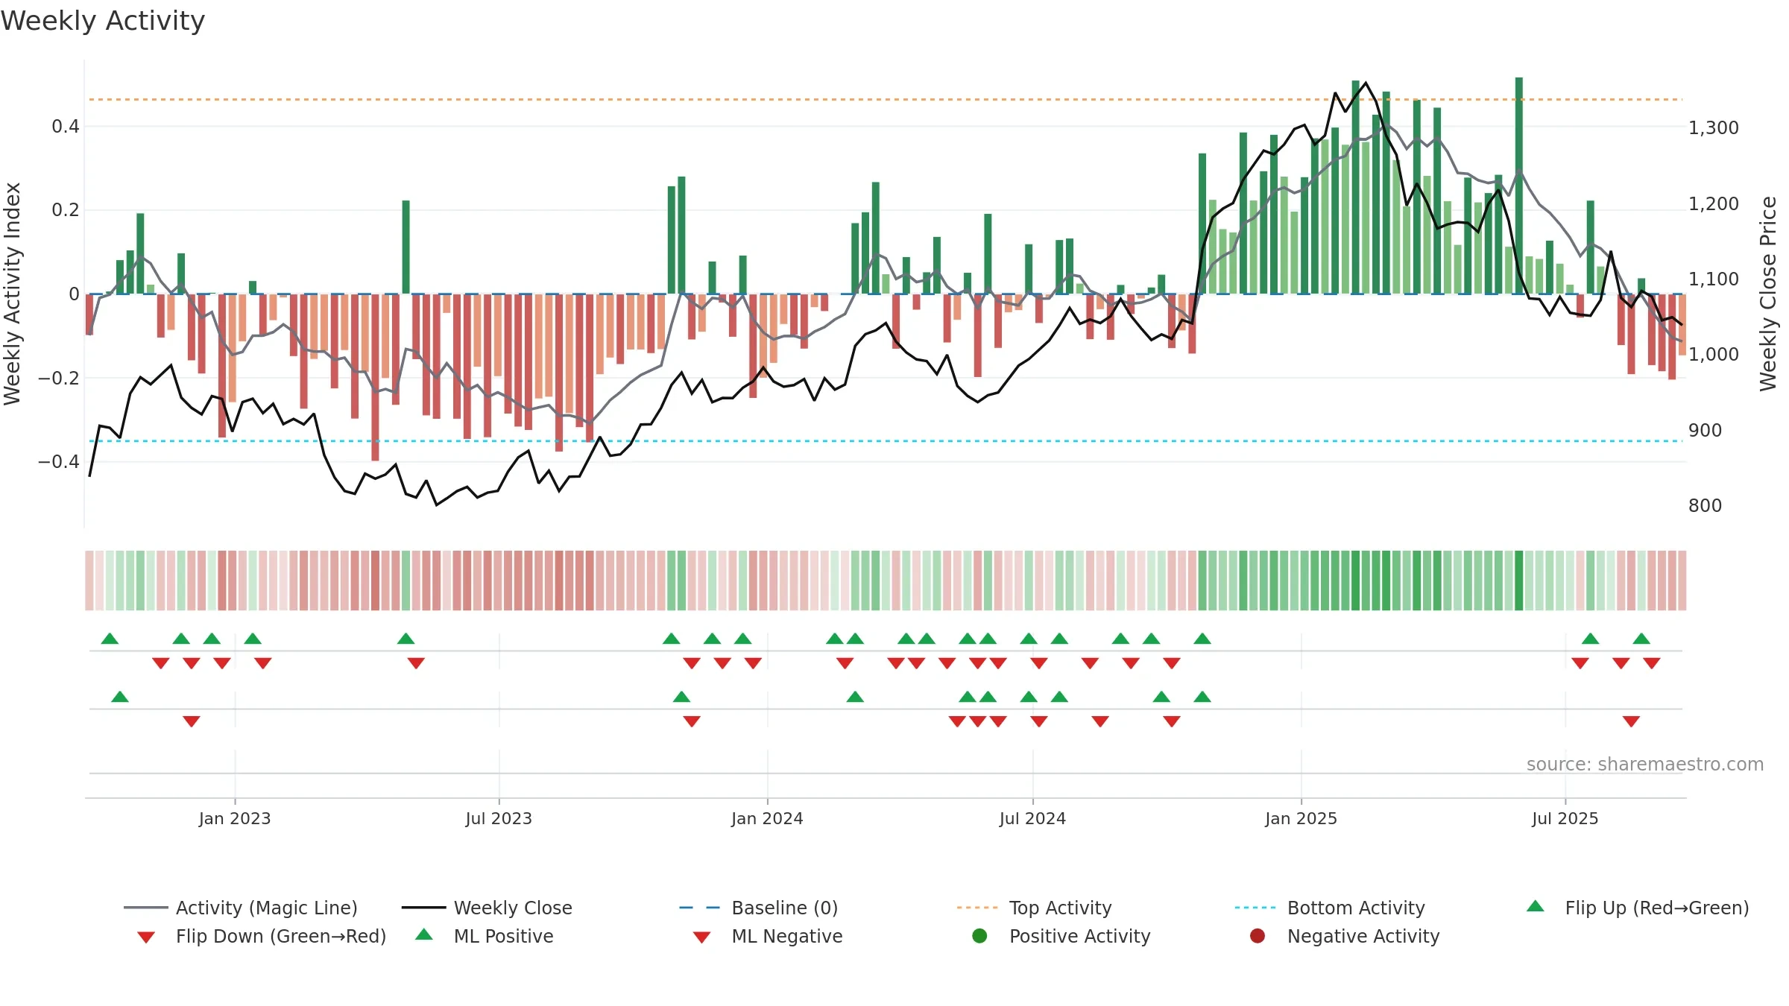Click the red triangle beside Flip Down legend
Viewport: 1789px width, 1006px height.
tap(146, 937)
